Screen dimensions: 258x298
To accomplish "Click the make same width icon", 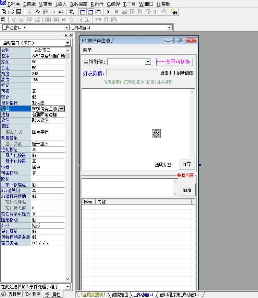I will 98,20.
